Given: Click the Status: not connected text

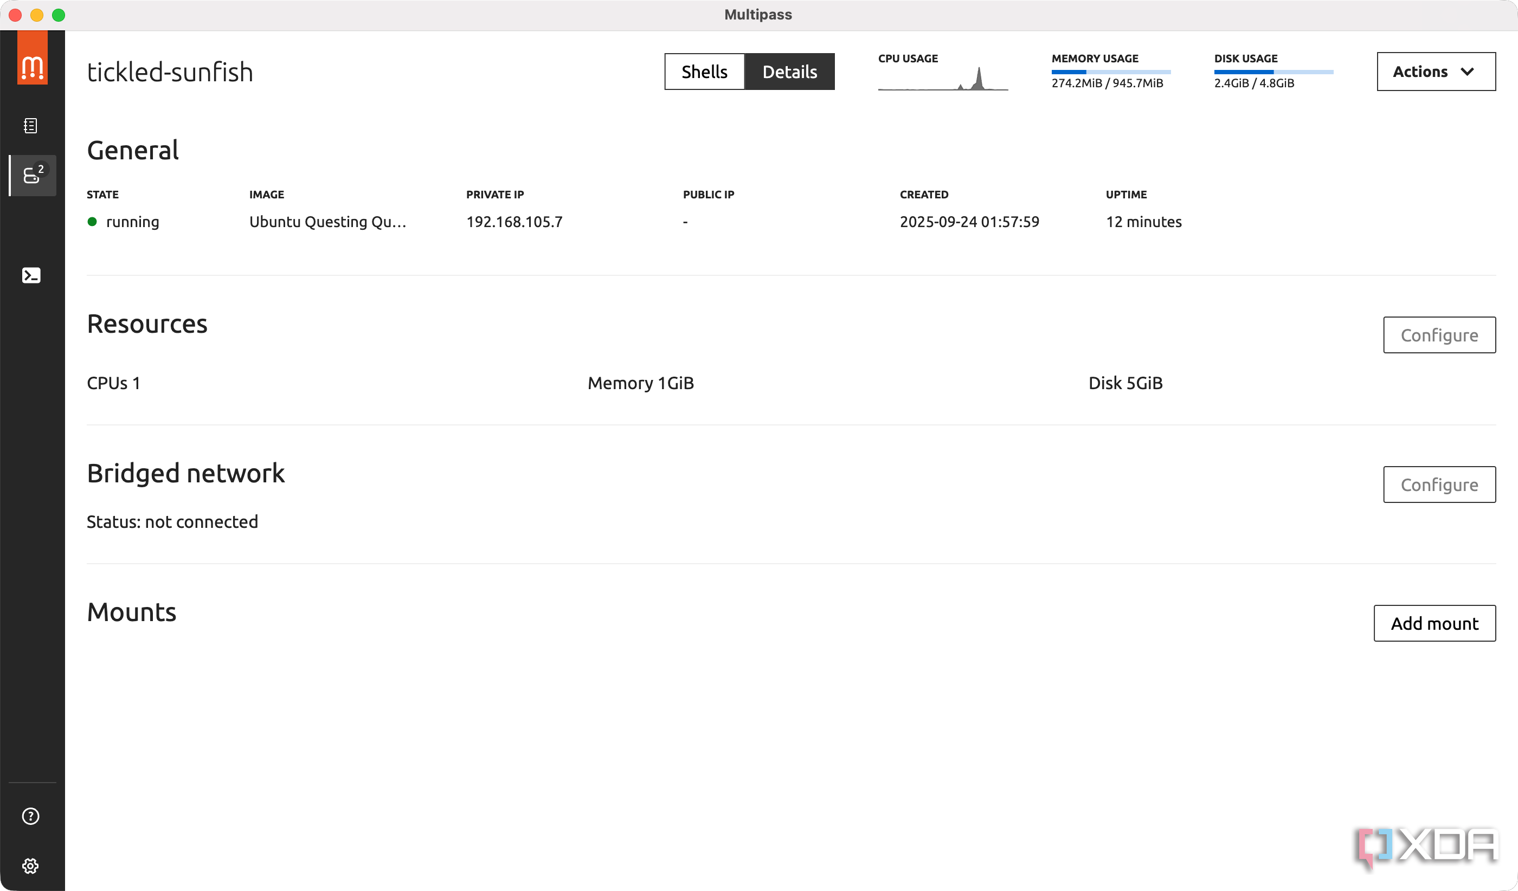Looking at the screenshot, I should (172, 521).
